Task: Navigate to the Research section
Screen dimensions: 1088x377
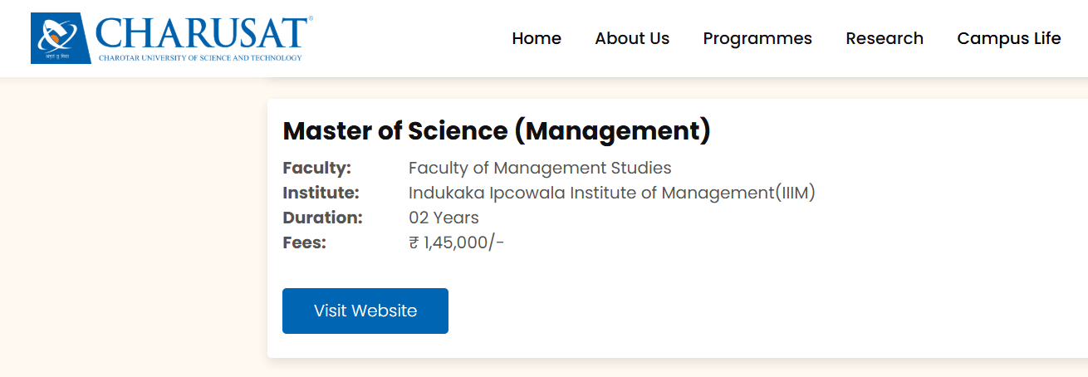Action: click(885, 38)
